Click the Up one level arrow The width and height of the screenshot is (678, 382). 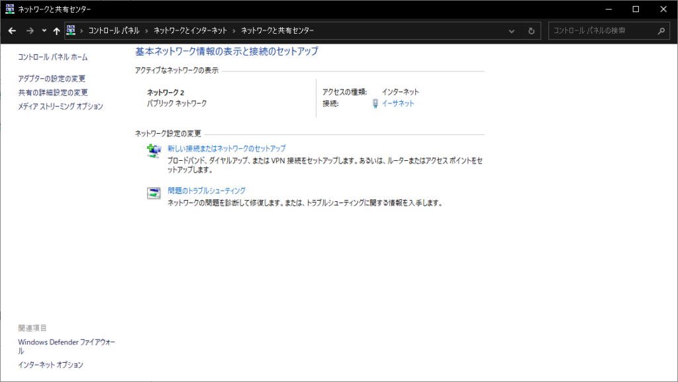pyautogui.click(x=56, y=31)
